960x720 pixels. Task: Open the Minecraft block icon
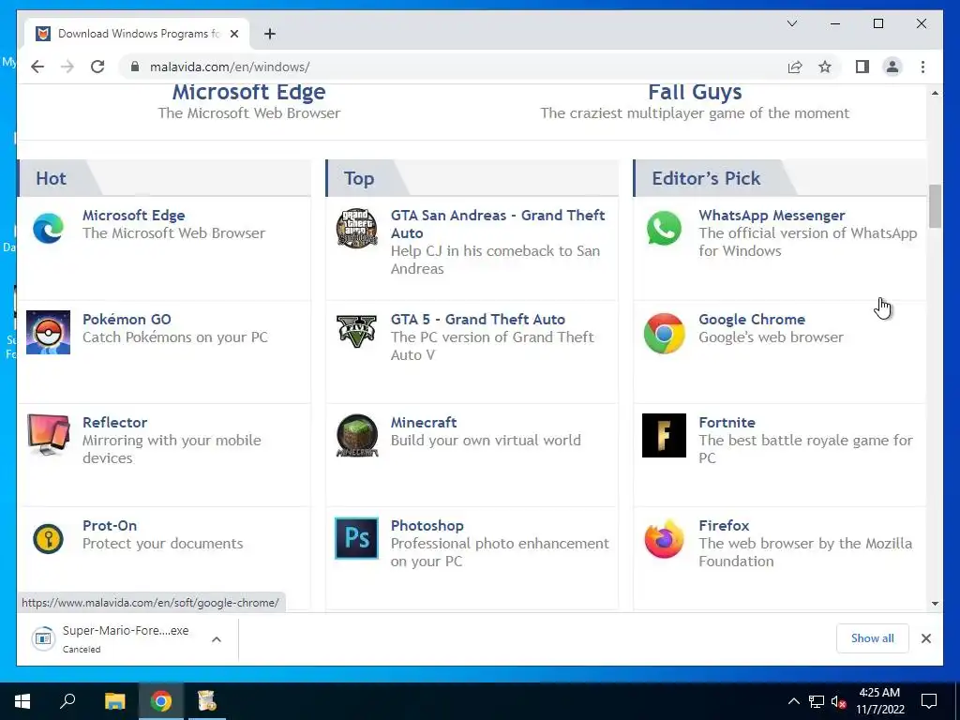(x=357, y=435)
